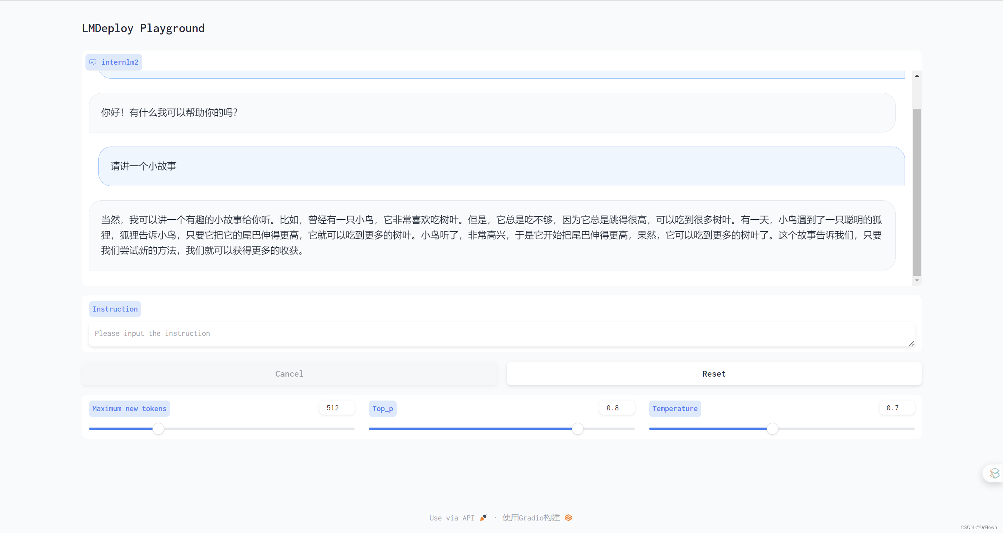This screenshot has height=533, width=1003.
Task: Click the Maximum new tokens value 512 field
Action: click(337, 408)
